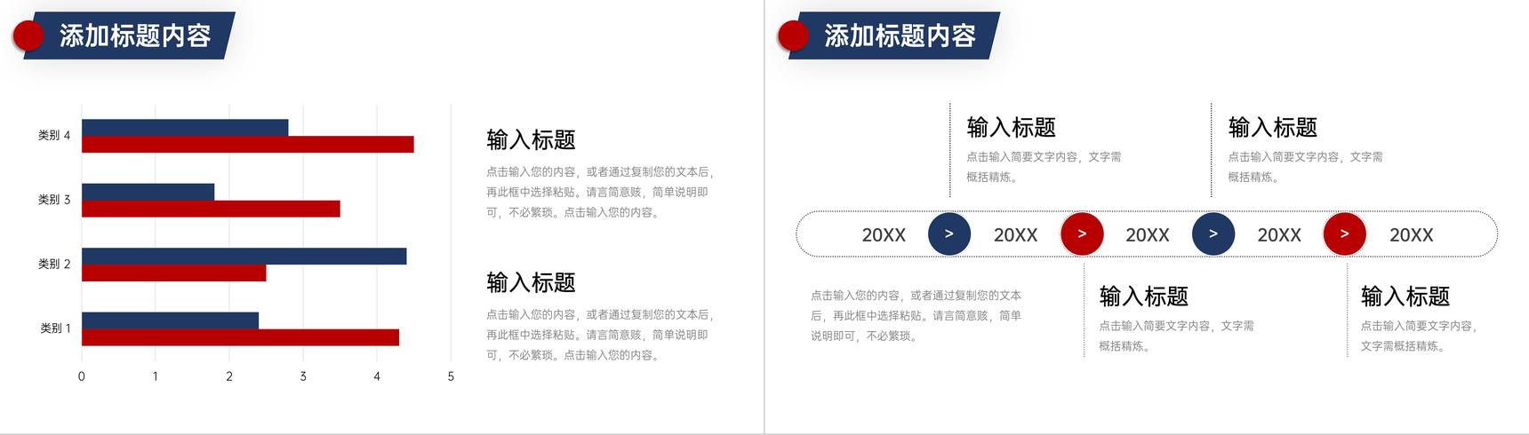This screenshot has width=1529, height=435.
Task: Select the paragraph text below first 20XX
Action: 916,316
